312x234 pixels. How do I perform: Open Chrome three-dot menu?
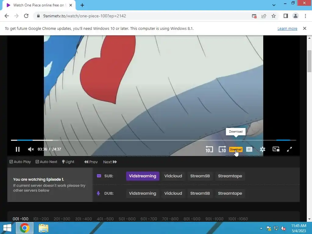(305, 16)
